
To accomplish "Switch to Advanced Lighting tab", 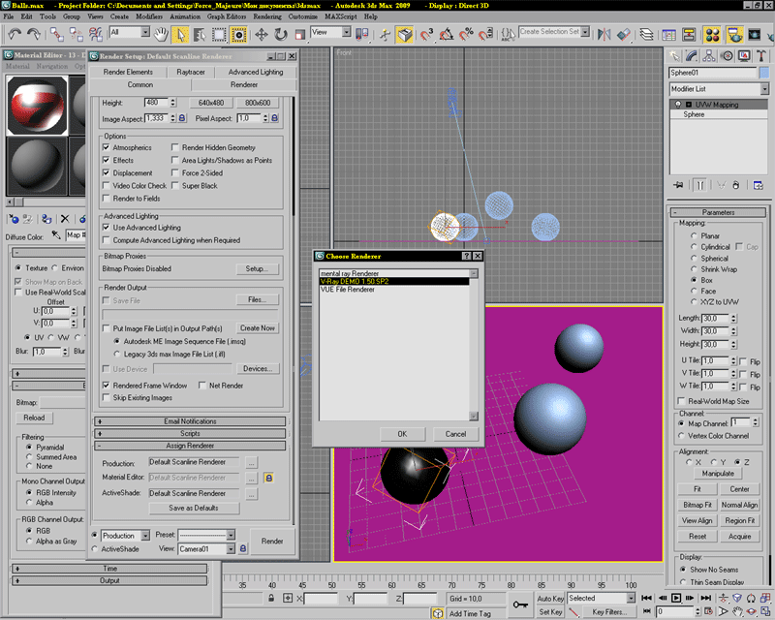I will click(256, 73).
